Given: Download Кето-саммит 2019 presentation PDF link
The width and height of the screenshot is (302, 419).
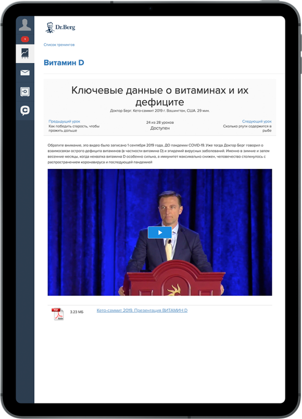Looking at the screenshot, I should point(142,310).
